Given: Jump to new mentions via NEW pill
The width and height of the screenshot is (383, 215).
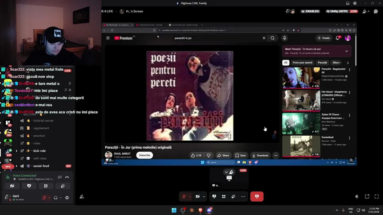Looking at the screenshot, I should pos(8,167).
